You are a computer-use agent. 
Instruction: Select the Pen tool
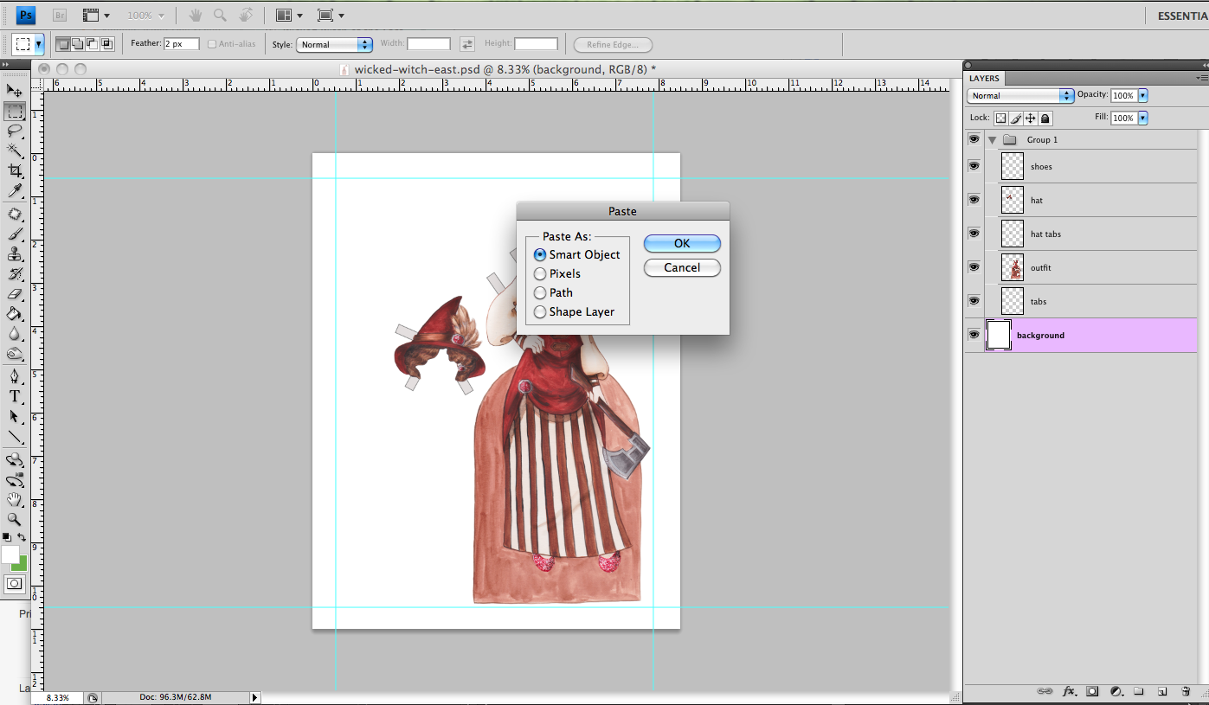[x=15, y=376]
